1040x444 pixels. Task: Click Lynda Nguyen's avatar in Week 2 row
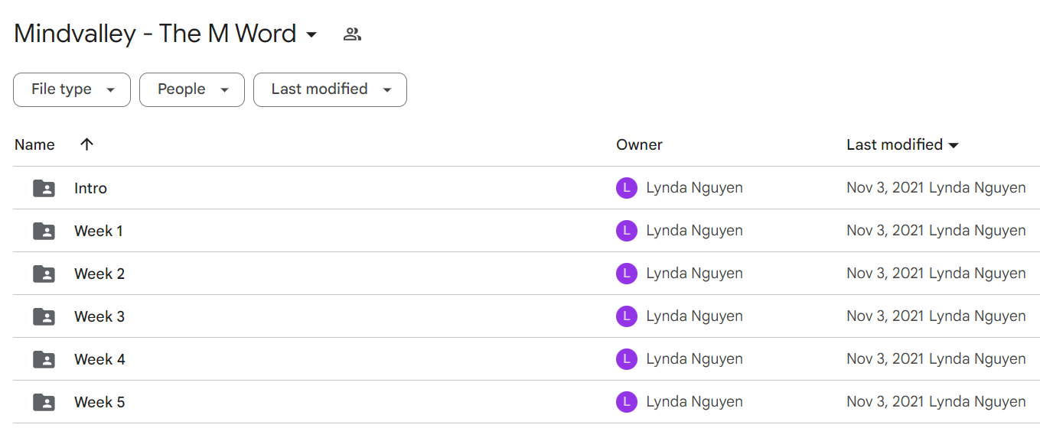(x=627, y=274)
